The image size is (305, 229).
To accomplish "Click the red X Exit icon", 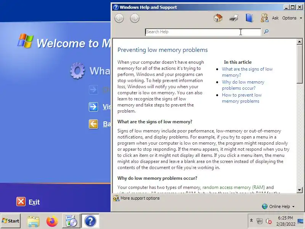I will click(x=21, y=202).
